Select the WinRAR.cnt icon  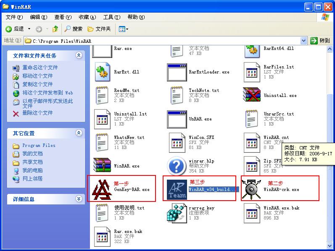[252, 143]
